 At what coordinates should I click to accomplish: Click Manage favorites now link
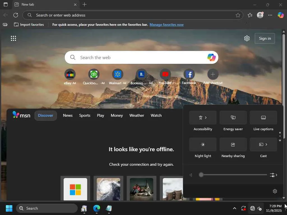coord(166,25)
